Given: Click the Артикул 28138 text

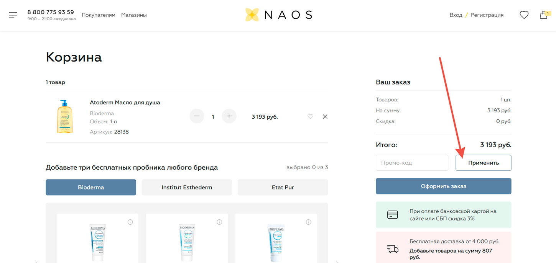Looking at the screenshot, I should pos(109,132).
